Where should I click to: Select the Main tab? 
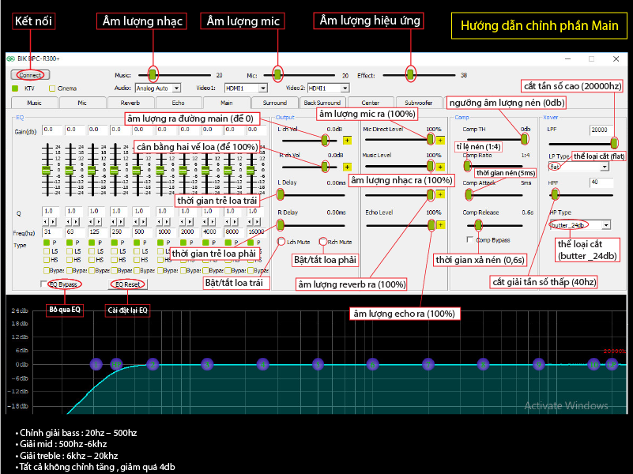227,103
